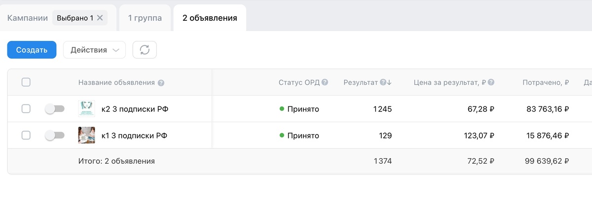Switch on the 'к1 3 подписки РФ' toggle
Viewport: 592px width, 209px height.
[x=54, y=136]
